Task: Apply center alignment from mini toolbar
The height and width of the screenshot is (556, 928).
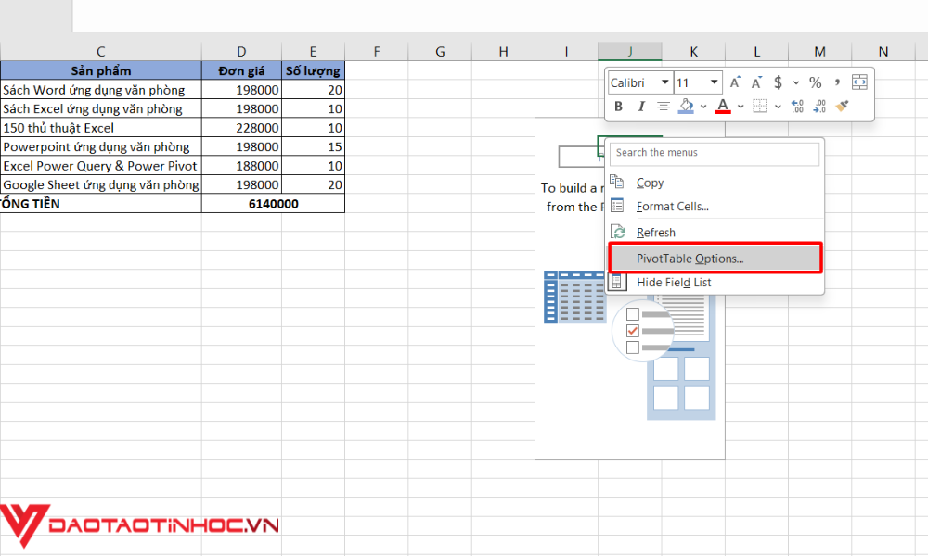Action: click(x=663, y=106)
